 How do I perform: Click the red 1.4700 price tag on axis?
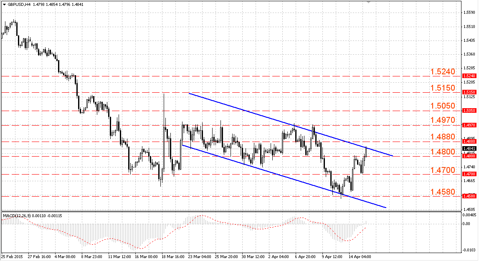point(469,174)
